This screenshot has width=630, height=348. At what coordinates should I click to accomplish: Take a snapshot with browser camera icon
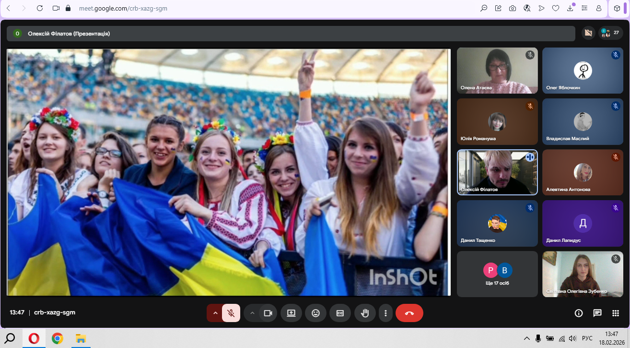click(x=513, y=8)
